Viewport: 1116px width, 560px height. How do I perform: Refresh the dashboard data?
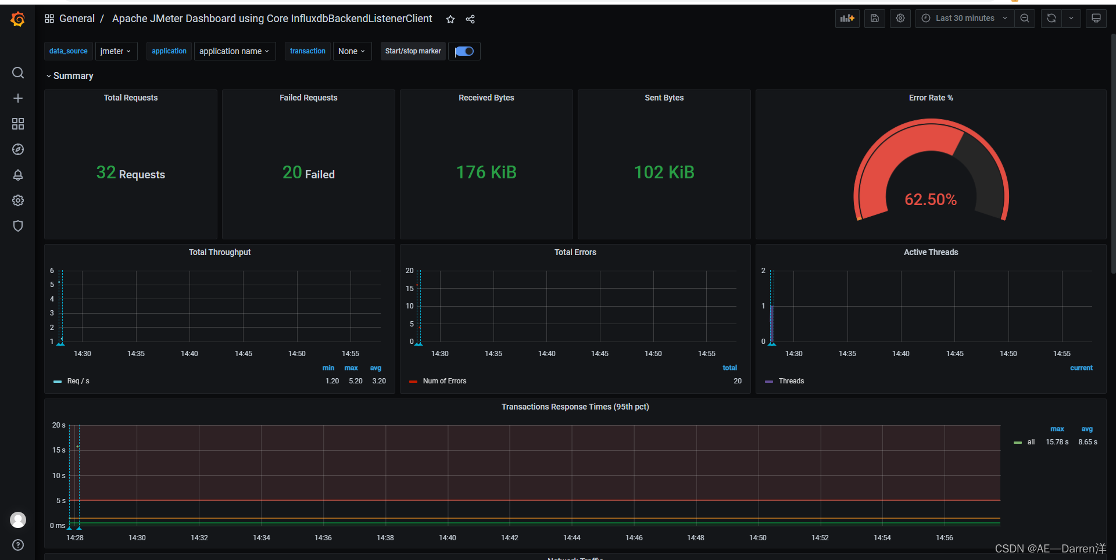(x=1051, y=18)
